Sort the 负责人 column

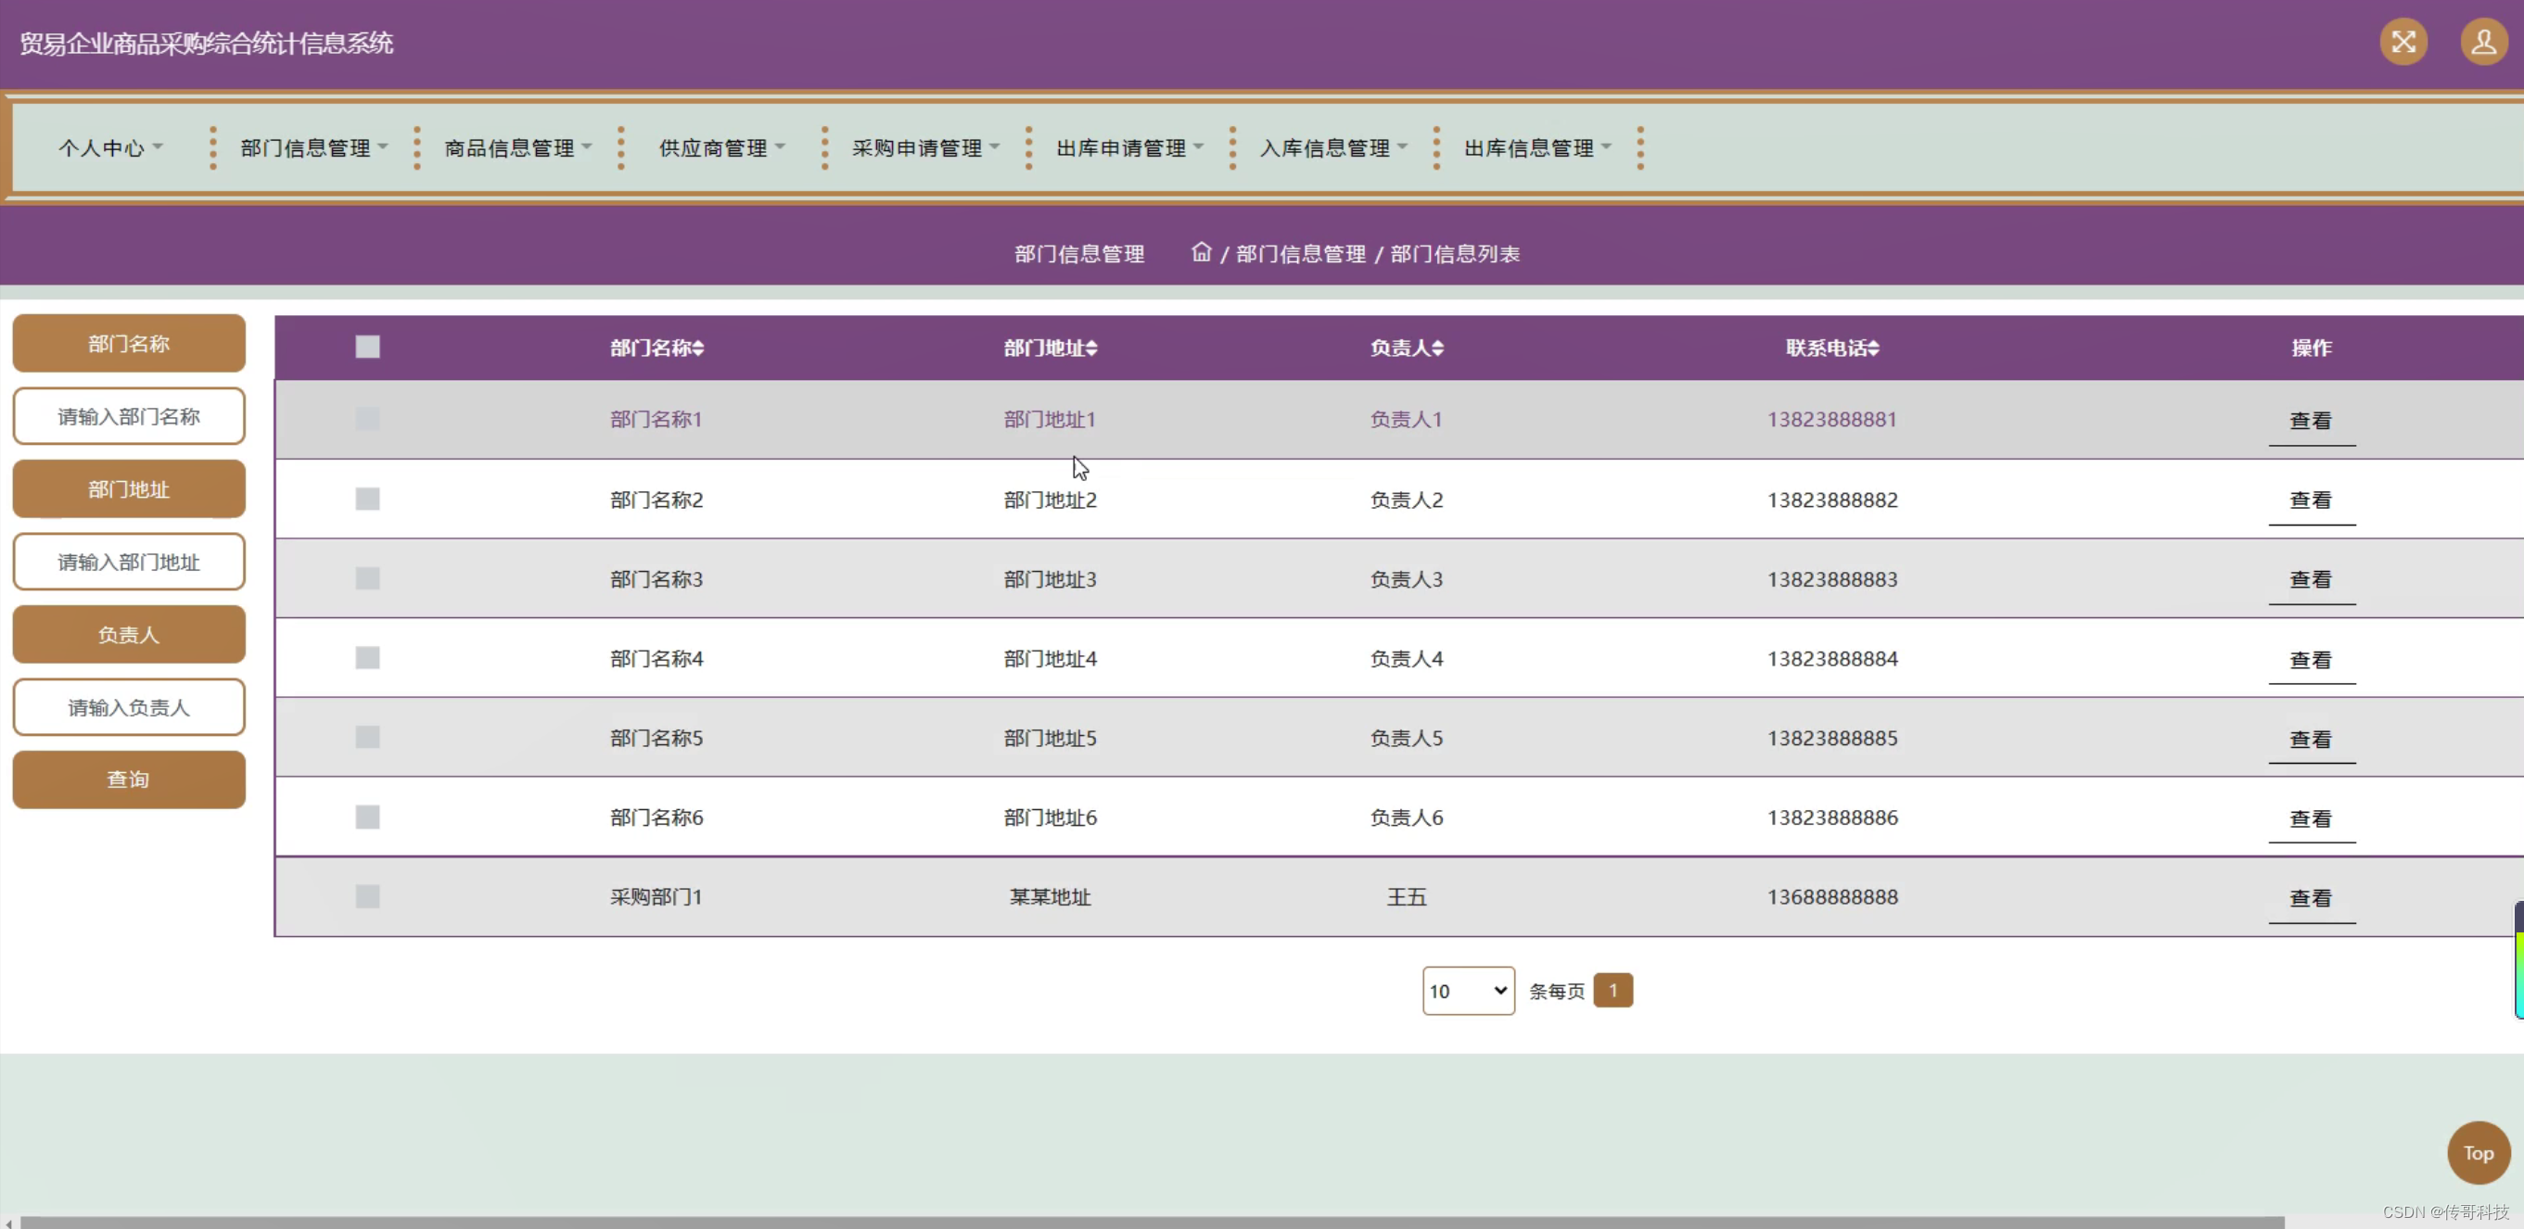click(x=1406, y=348)
